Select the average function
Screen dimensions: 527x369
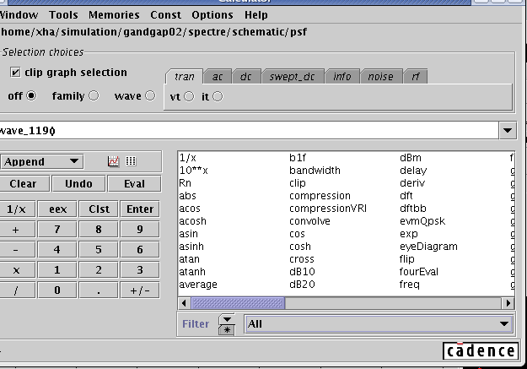pos(198,285)
